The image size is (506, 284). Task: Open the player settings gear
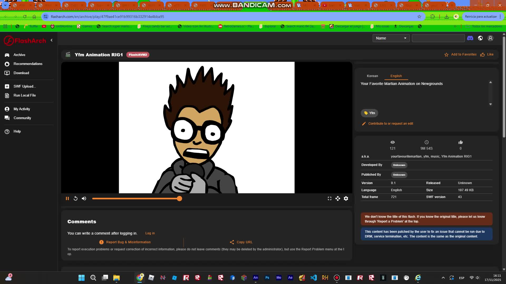(346, 198)
